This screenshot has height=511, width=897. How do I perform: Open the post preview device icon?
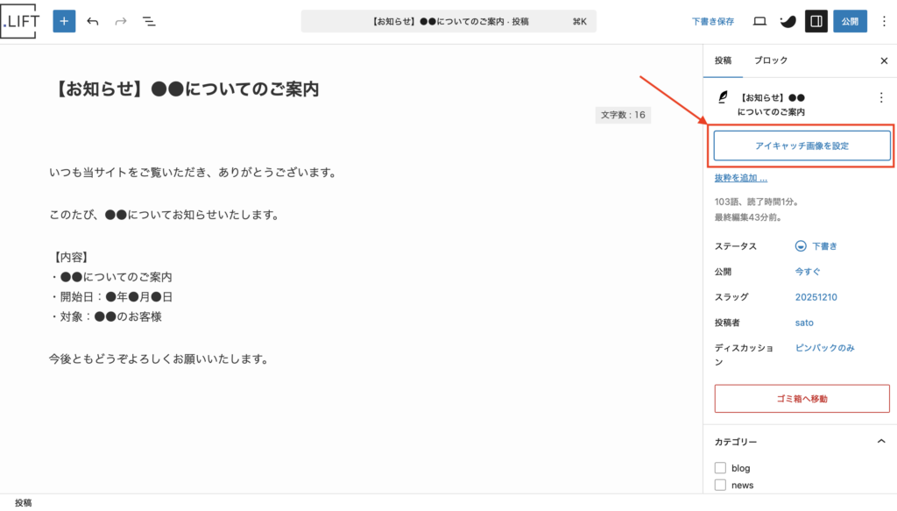[x=759, y=21]
